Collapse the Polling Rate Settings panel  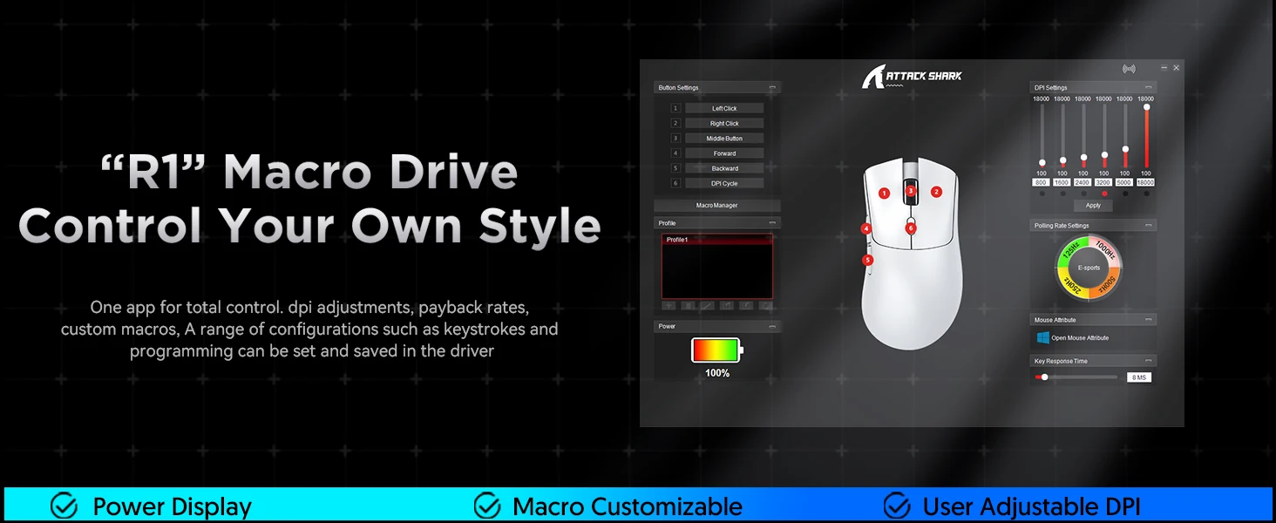tap(1149, 226)
